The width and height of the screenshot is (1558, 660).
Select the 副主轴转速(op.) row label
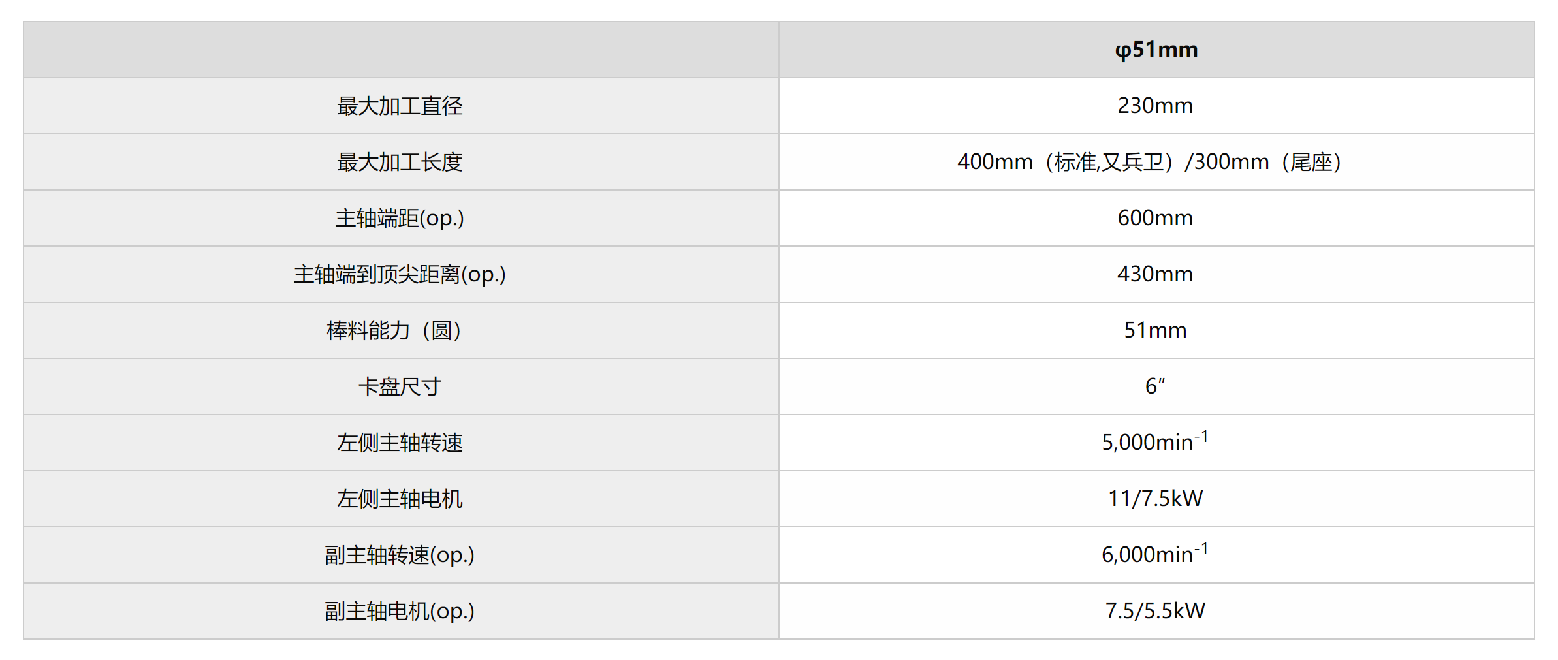coord(400,555)
